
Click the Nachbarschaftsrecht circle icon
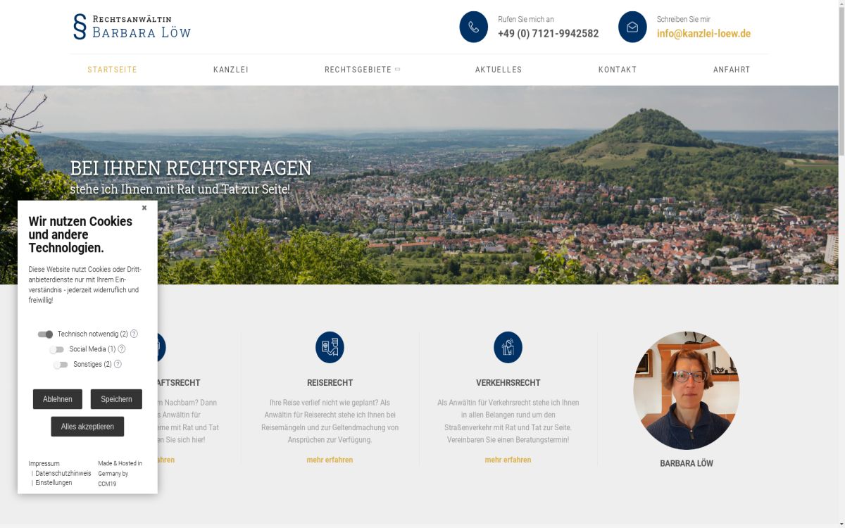pos(151,347)
